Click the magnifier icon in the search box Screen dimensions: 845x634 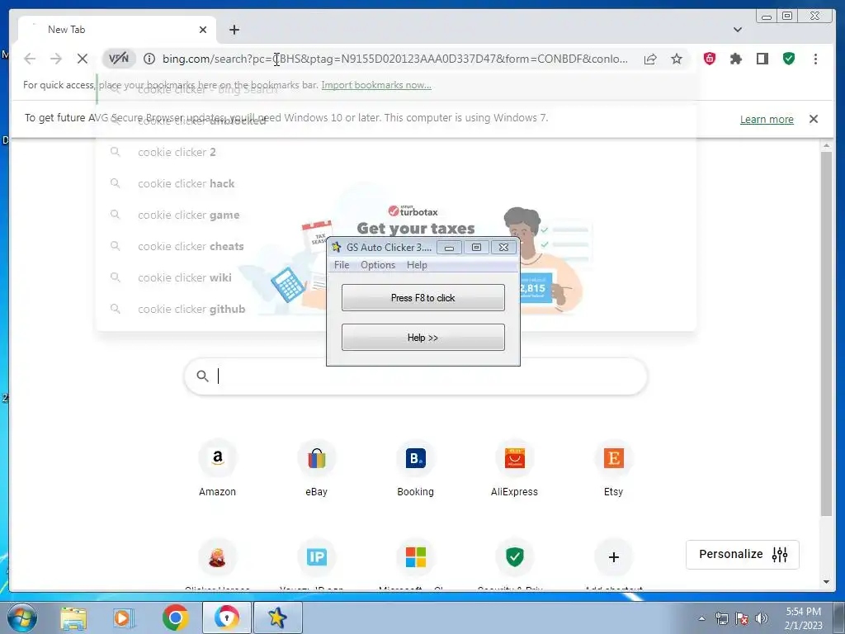click(202, 376)
